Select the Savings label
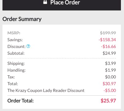Viewport: 124px width, 111px height. (x=15, y=40)
